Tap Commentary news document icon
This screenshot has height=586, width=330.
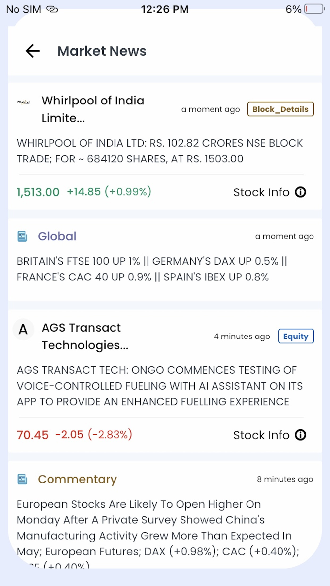point(22,479)
